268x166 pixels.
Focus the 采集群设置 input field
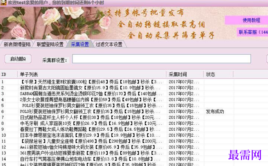click(161, 59)
